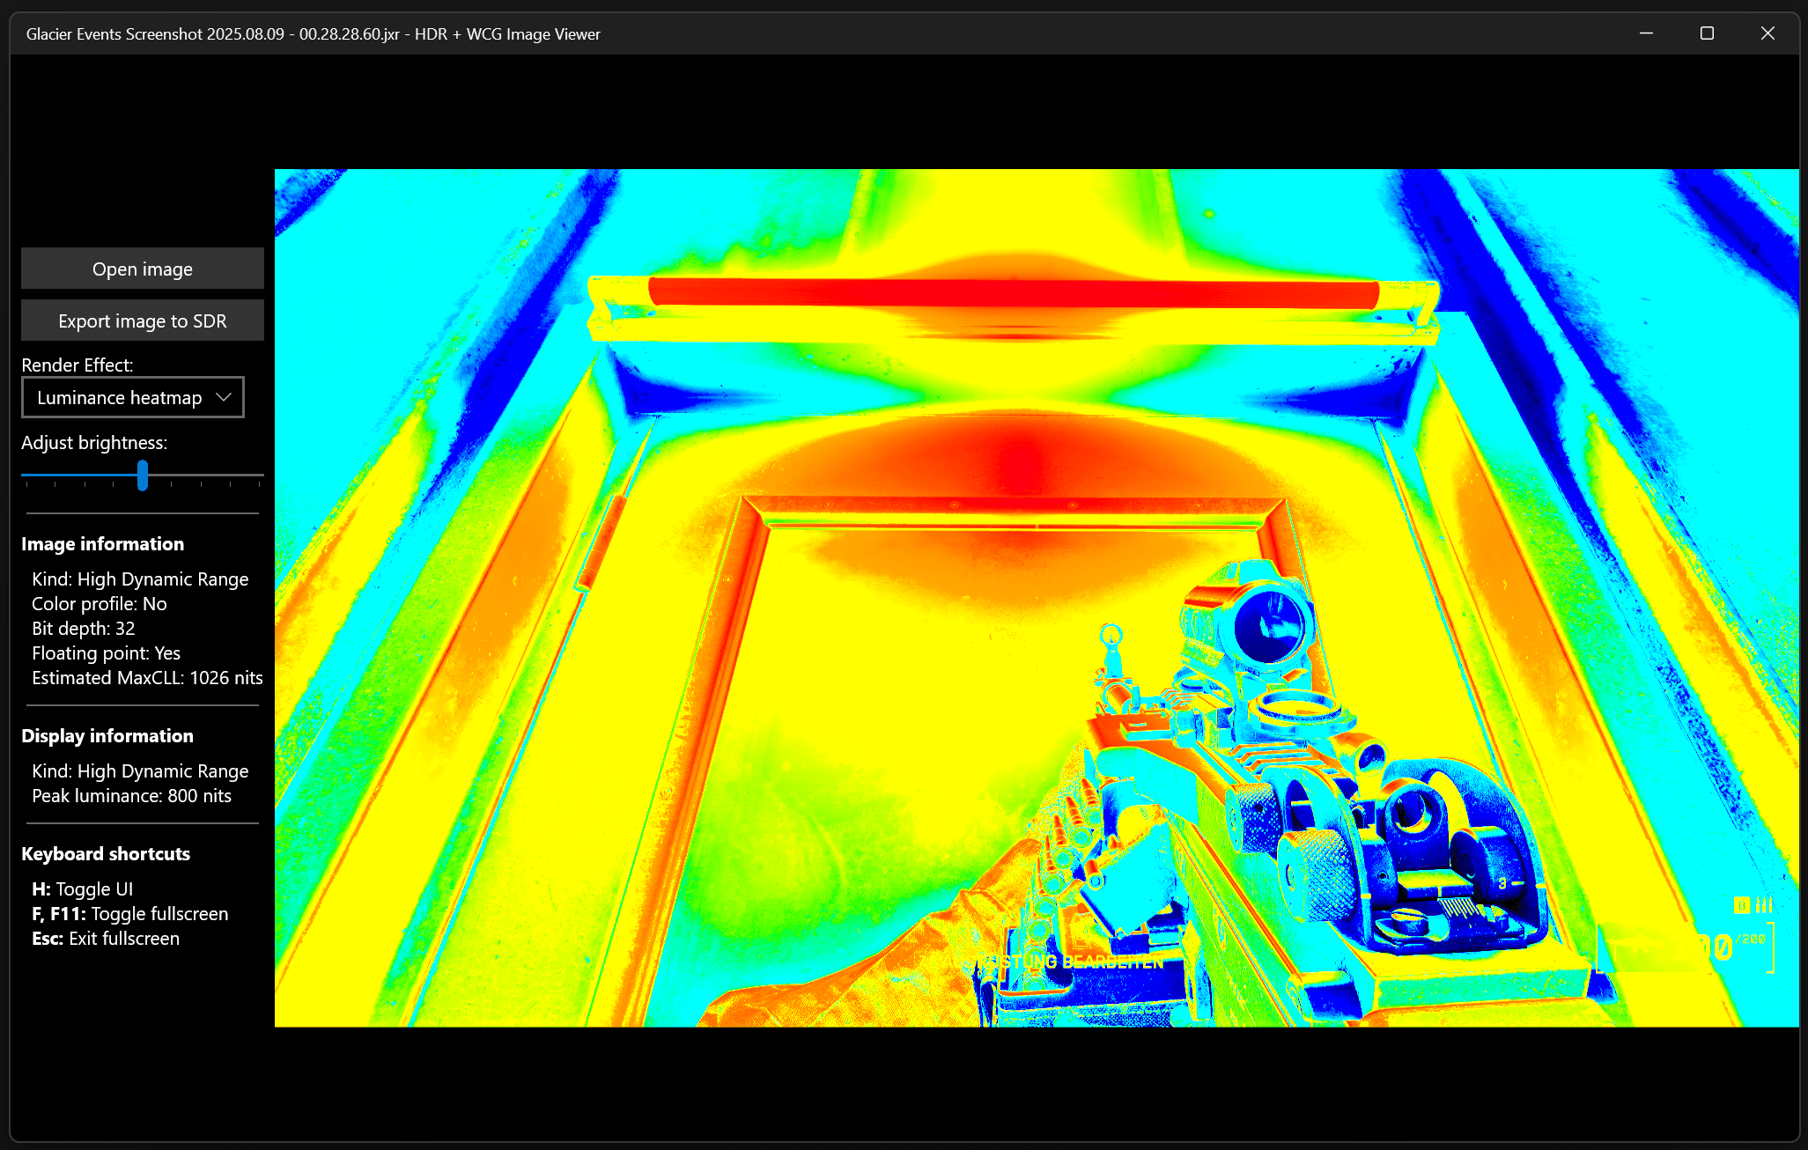Screen dimensions: 1808x1150
Task: Click the Peak luminance 800 nits text
Action: click(131, 796)
